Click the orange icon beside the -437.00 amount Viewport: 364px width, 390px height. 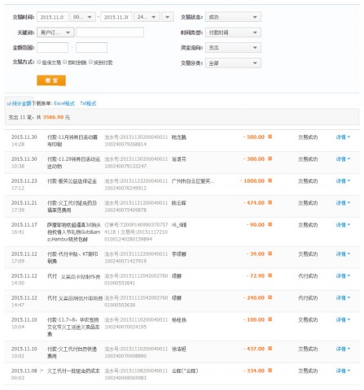270,349
